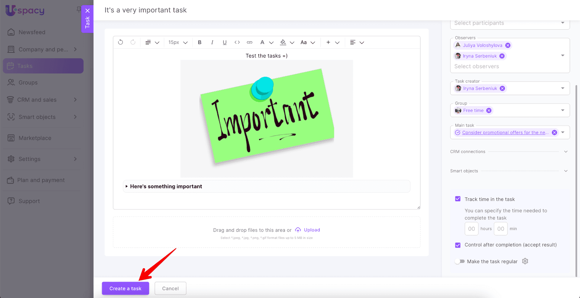Expand the Smart objects section
The width and height of the screenshot is (580, 298).
[x=565, y=171]
